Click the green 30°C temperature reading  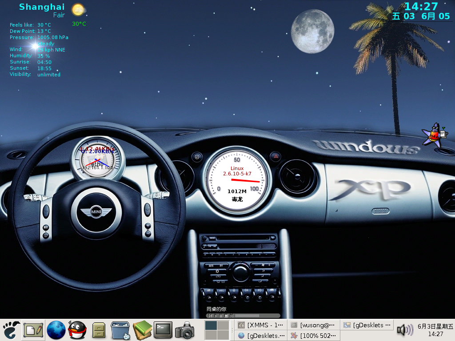point(79,24)
